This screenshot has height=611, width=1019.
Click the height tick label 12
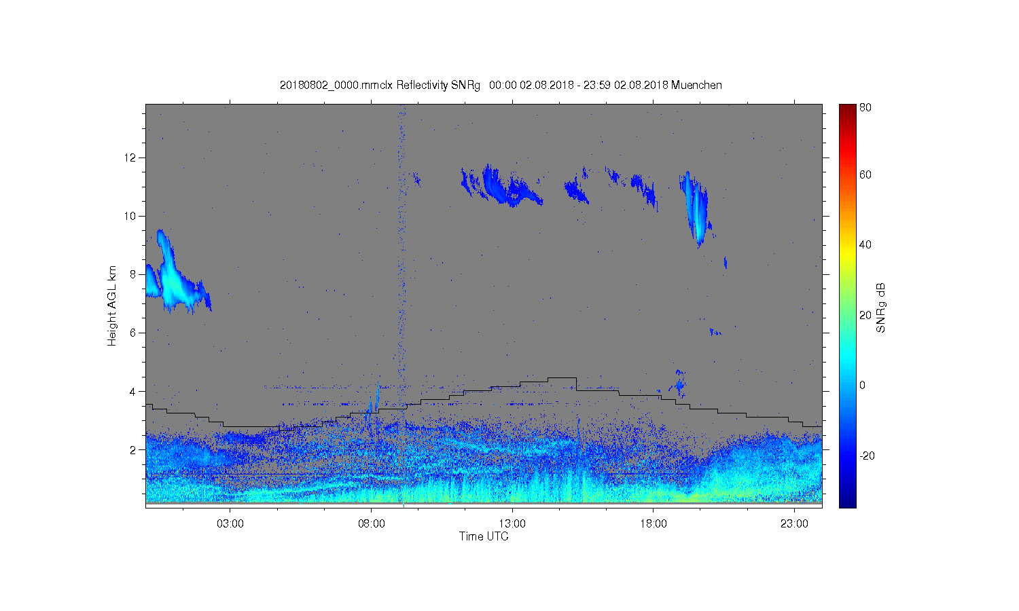pyautogui.click(x=131, y=158)
